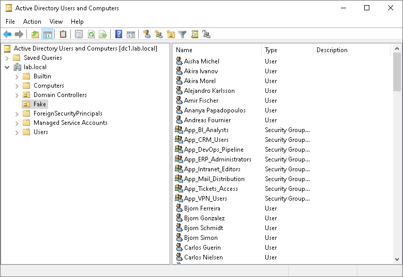This screenshot has height=277, width=403.
Task: Click the Up one level folder icon
Action: click(35, 34)
